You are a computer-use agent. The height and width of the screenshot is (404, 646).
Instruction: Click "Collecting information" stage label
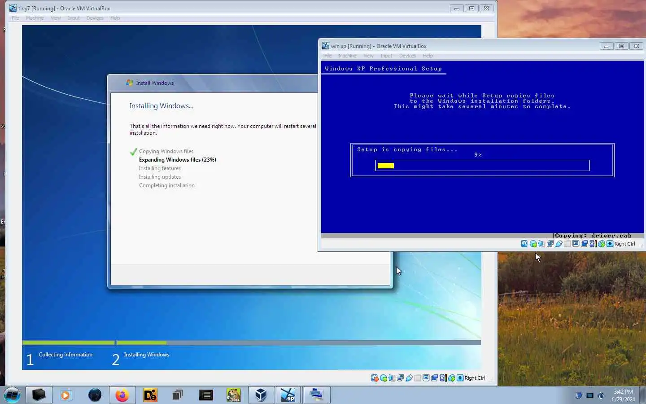pyautogui.click(x=65, y=355)
